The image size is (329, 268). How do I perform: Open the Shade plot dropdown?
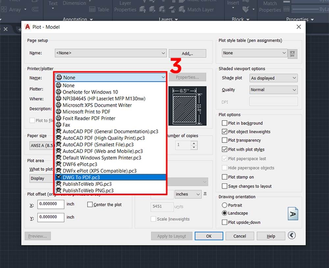[273, 78]
